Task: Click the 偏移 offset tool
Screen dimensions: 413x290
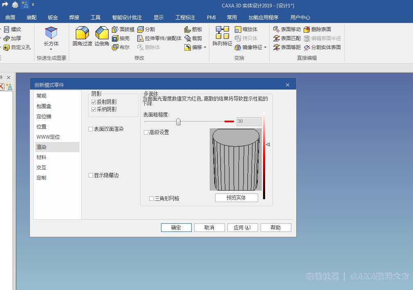Action: (x=193, y=47)
